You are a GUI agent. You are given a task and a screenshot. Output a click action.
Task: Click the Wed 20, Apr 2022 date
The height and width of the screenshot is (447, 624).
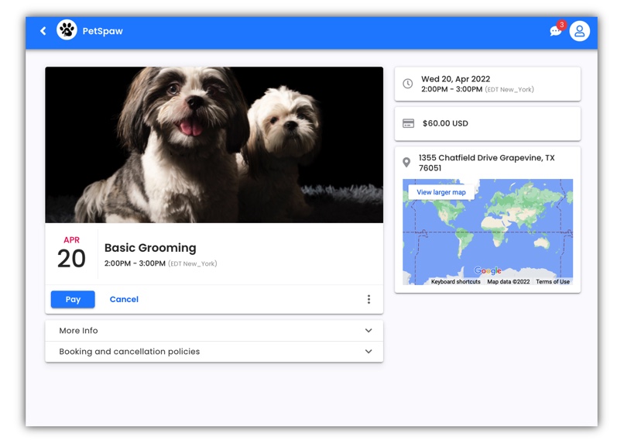pos(456,79)
